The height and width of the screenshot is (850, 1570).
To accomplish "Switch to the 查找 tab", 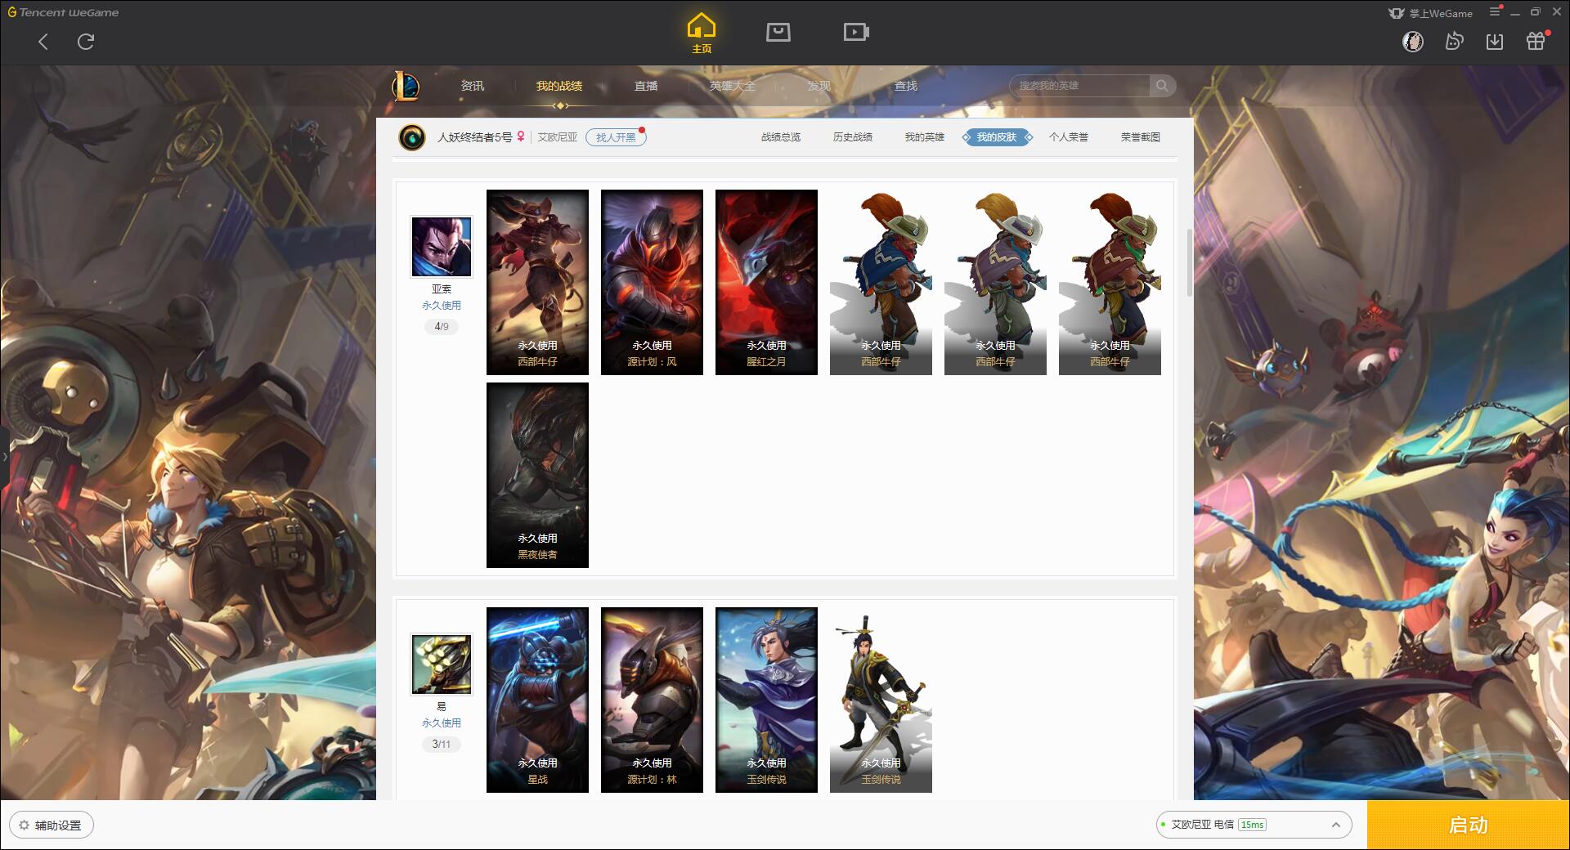I will [906, 86].
